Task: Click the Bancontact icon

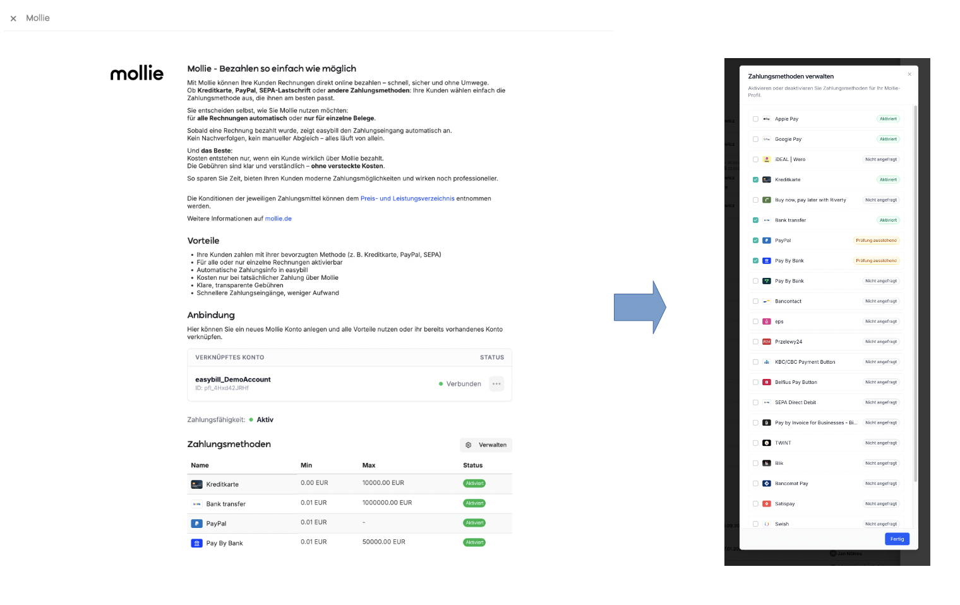Action: click(766, 301)
